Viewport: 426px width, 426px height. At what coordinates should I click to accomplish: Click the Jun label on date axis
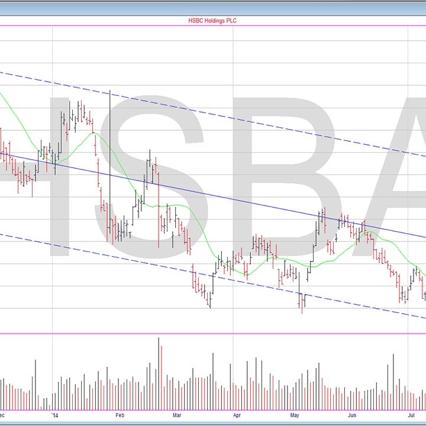pos(352,415)
